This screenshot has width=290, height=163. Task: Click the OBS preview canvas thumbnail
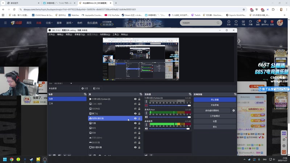click(x=141, y=59)
